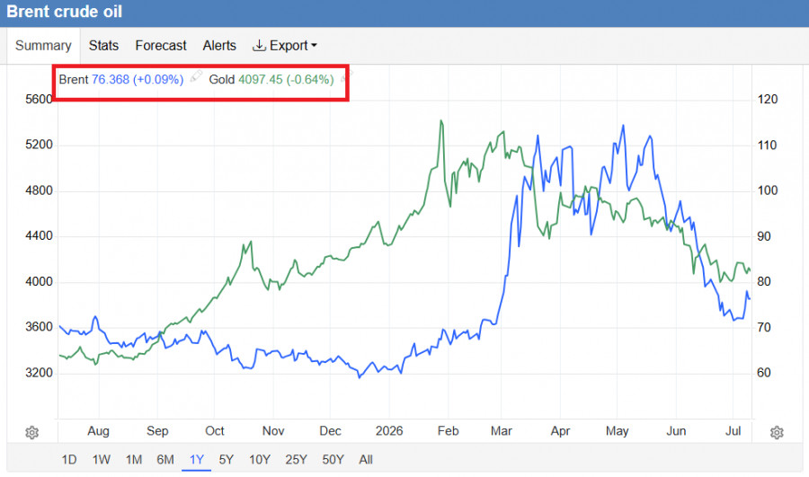
Task: Open the Forecast tab
Action: coord(161,46)
